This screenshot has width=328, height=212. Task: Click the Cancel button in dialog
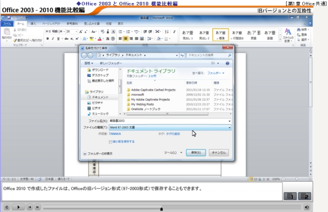coord(219,152)
